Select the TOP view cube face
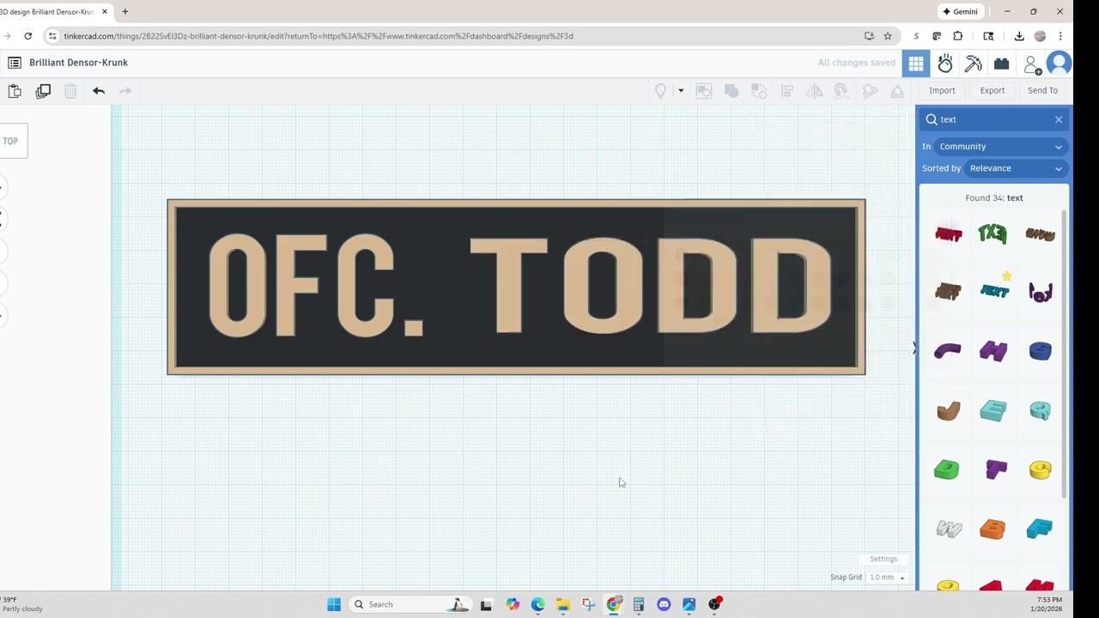 pos(11,142)
